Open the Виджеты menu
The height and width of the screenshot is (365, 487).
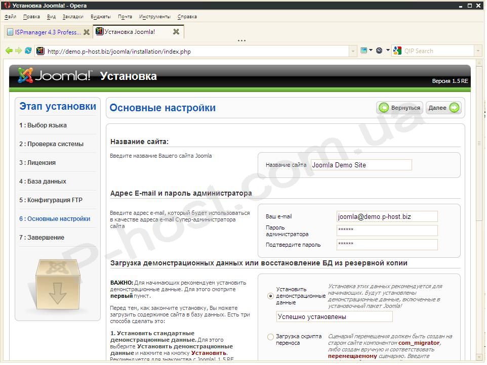click(x=100, y=17)
